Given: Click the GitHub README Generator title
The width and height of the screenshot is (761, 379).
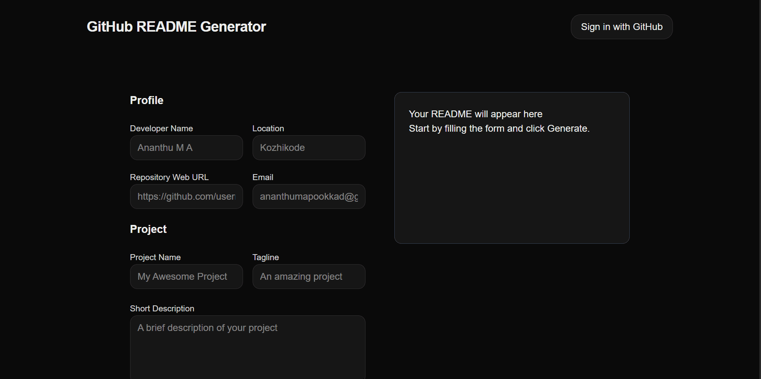Looking at the screenshot, I should tap(176, 27).
